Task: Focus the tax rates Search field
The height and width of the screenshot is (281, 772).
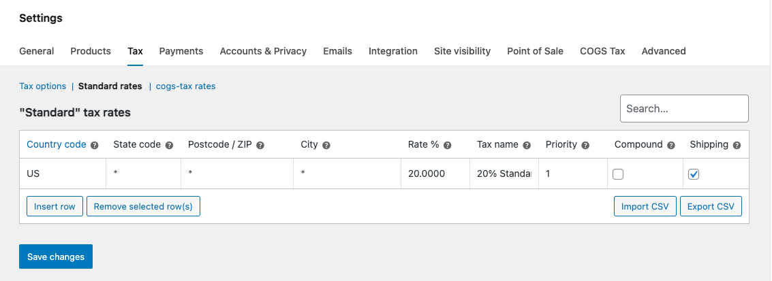Action: 684,109
